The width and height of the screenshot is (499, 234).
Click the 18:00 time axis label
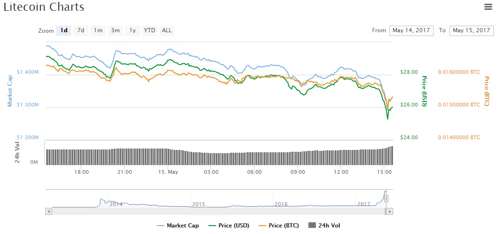[81, 172]
